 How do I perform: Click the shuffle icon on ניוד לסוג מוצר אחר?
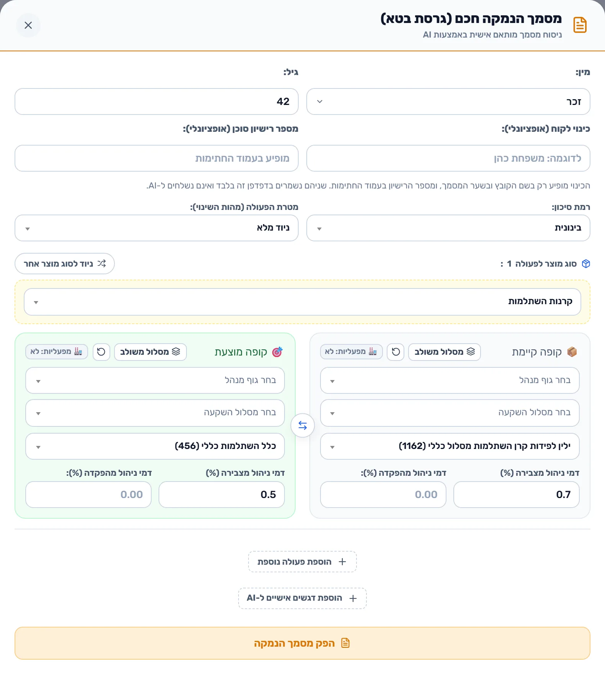click(101, 264)
